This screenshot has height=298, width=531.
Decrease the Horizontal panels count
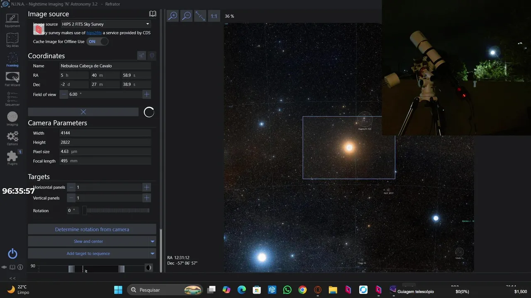coord(71,187)
